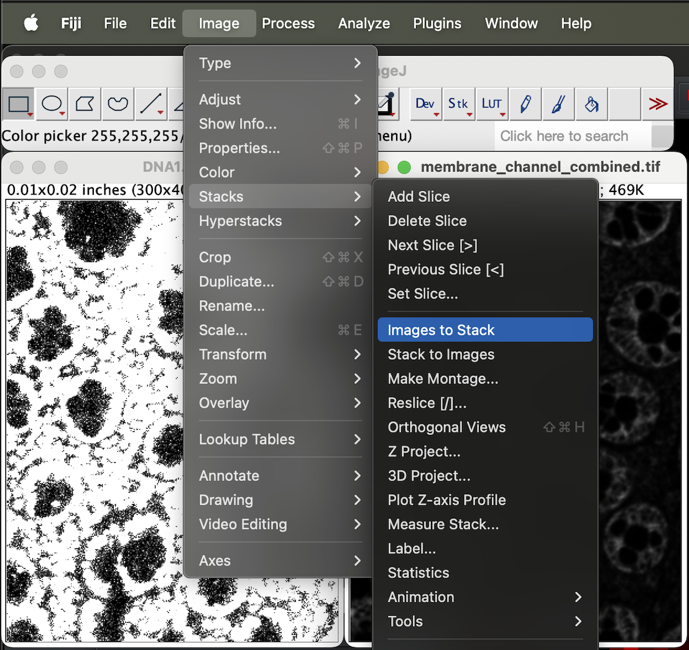Open the Dev developer menu button
Image resolution: width=689 pixels, height=650 pixels.
(x=425, y=104)
